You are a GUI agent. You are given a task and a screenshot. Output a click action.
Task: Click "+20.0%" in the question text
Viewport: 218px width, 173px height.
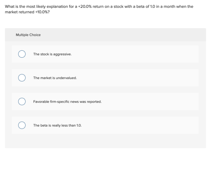[85, 7]
